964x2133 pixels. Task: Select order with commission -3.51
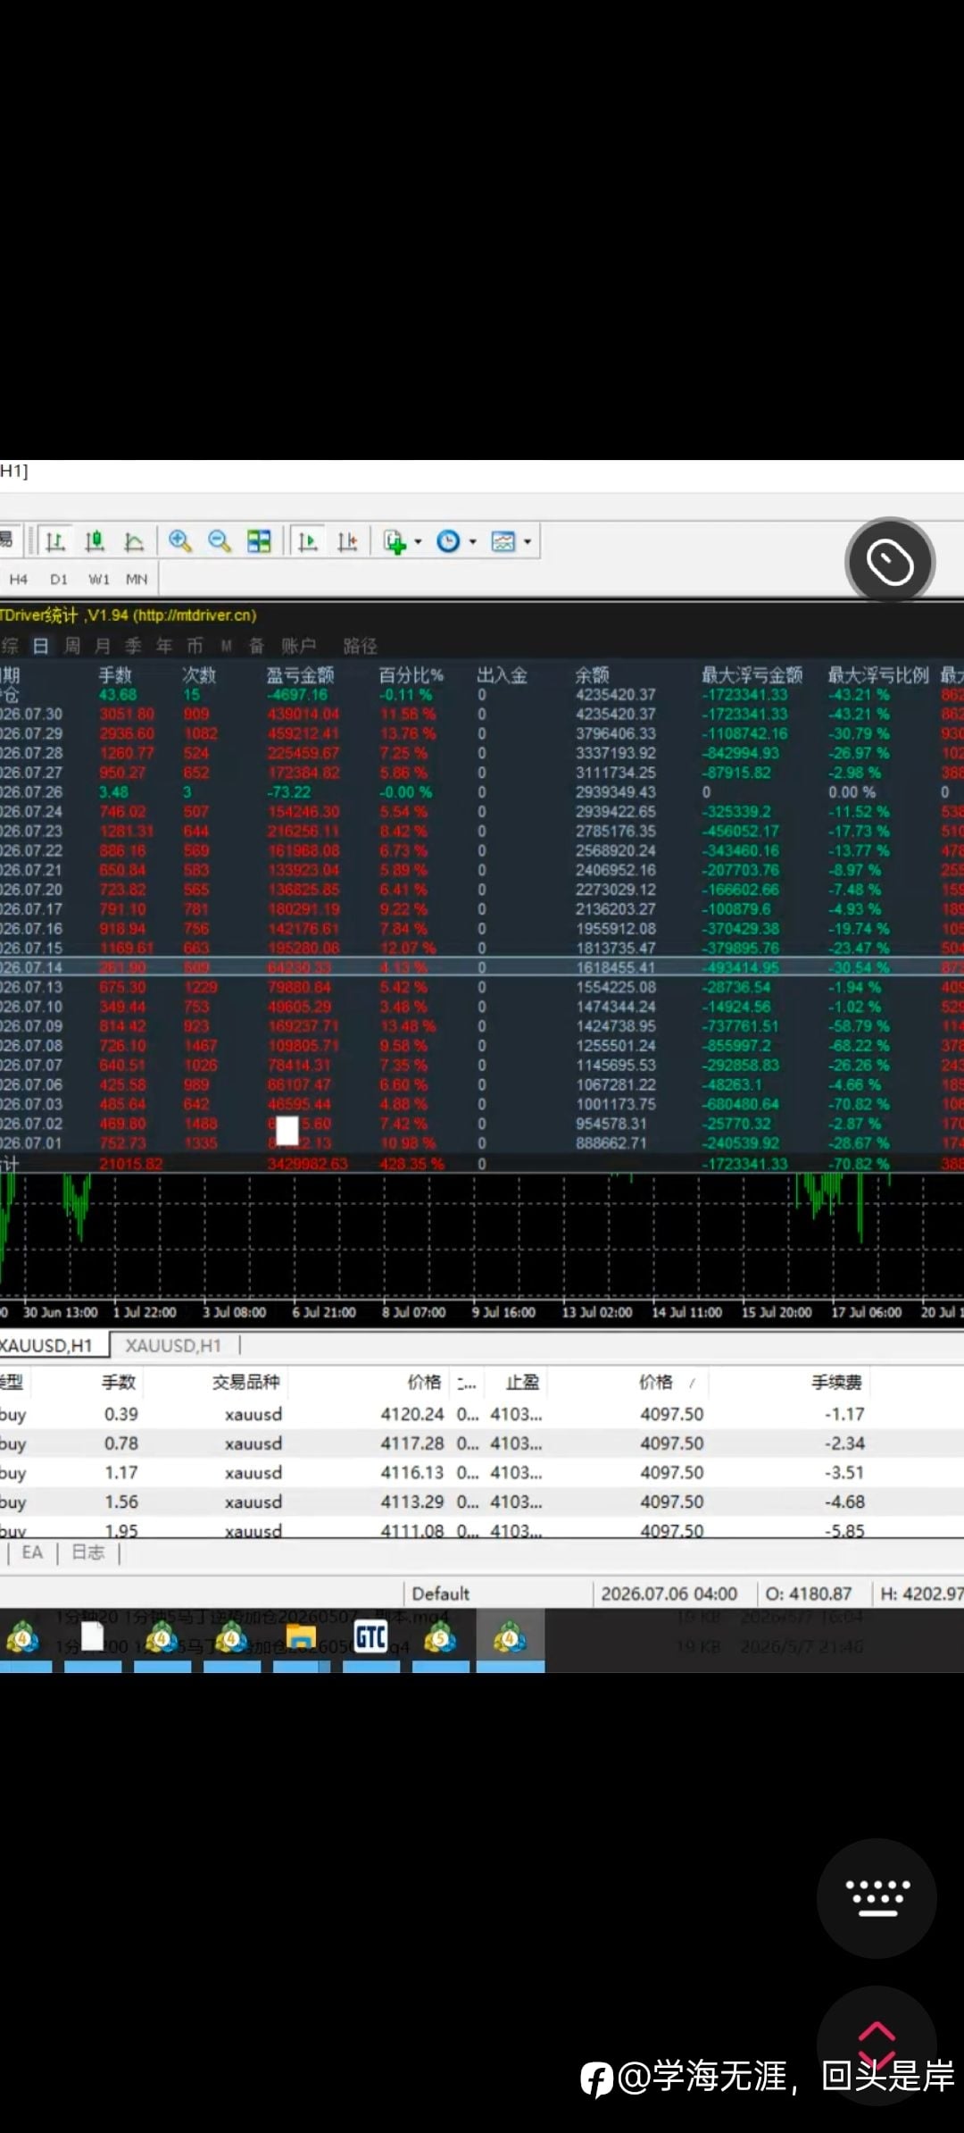[x=482, y=1472]
